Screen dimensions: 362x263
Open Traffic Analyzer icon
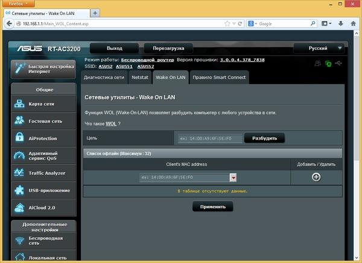pyautogui.click(x=19, y=173)
